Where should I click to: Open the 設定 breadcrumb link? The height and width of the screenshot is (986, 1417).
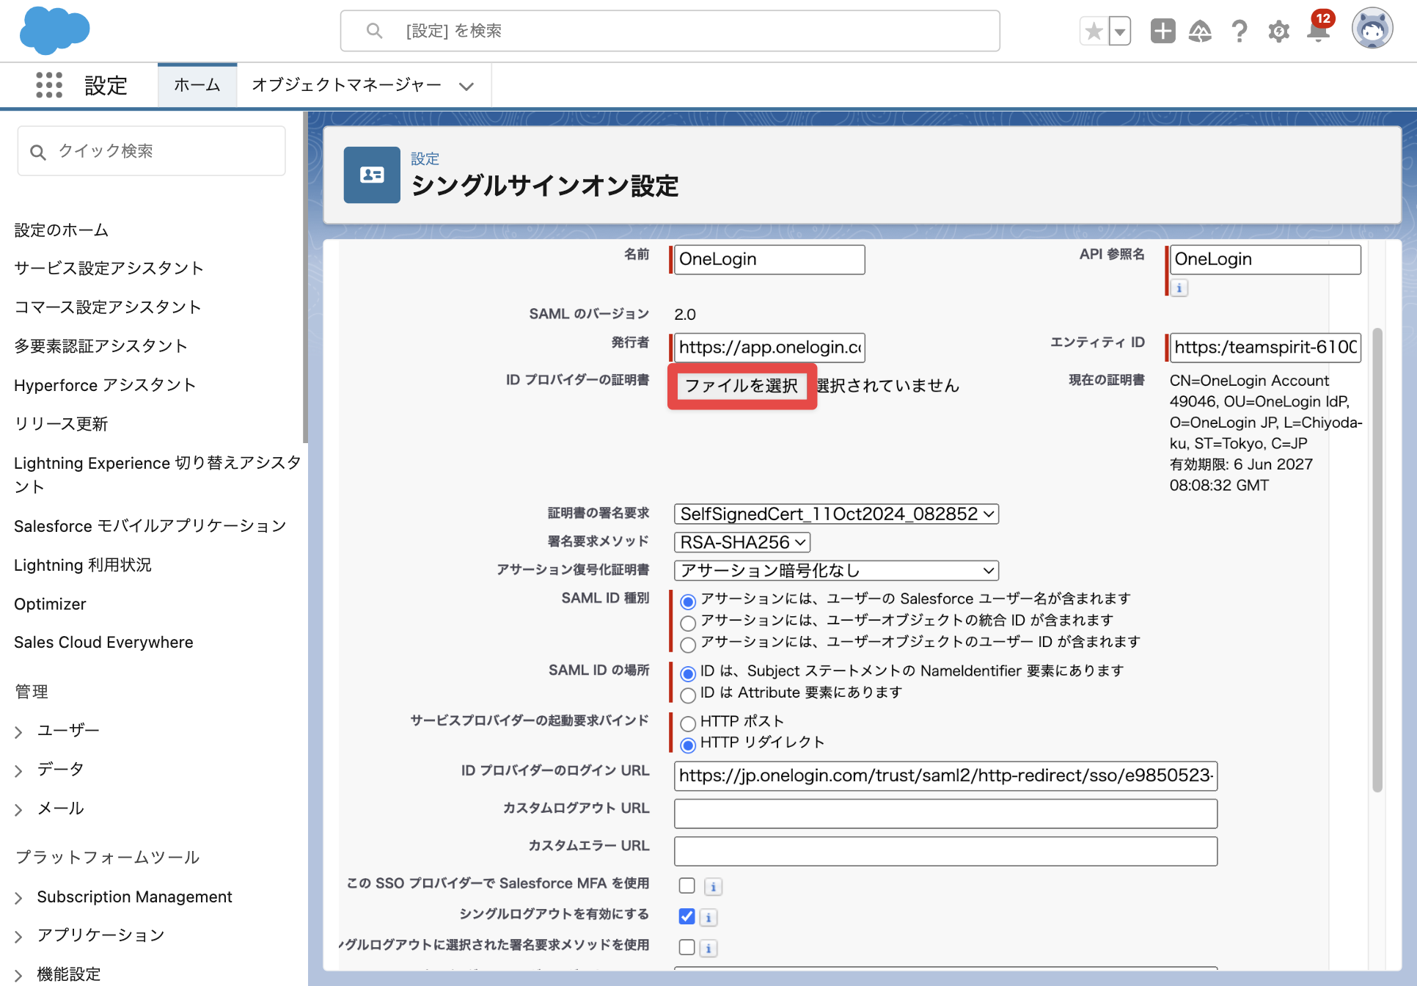pyautogui.click(x=425, y=158)
